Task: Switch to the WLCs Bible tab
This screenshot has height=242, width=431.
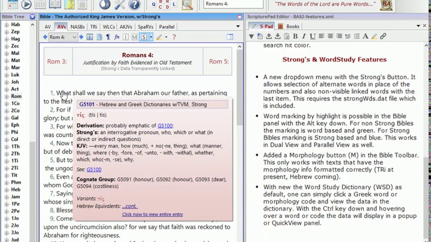Action: click(x=109, y=27)
